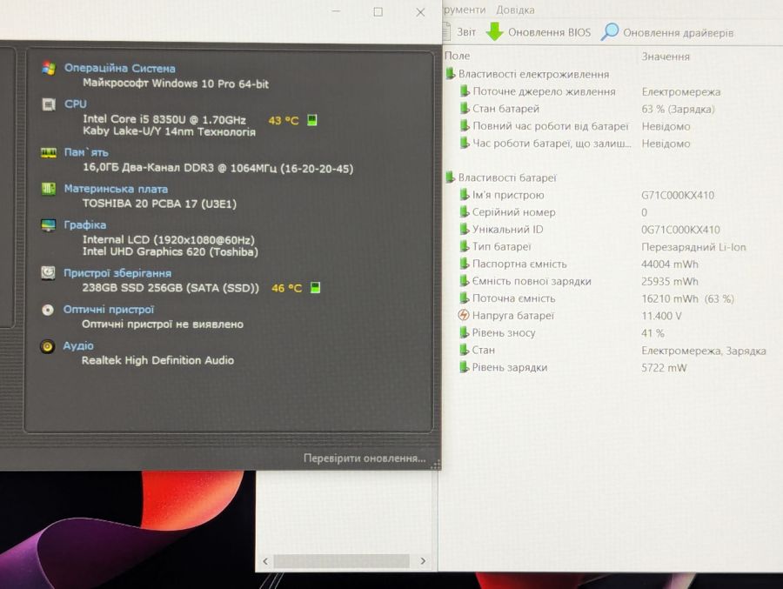Click the green SSD temperature indicator icon

[x=315, y=287]
